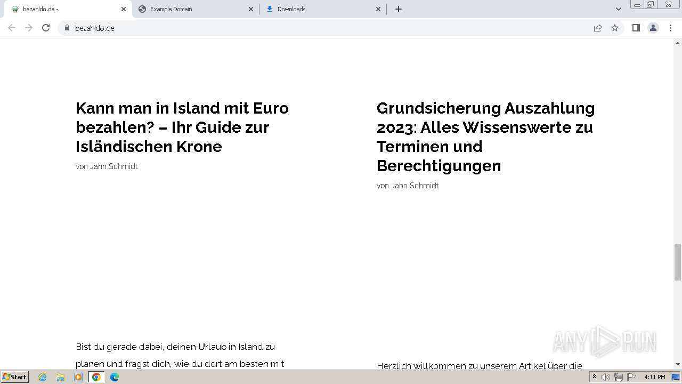Open the network status tray icon
This screenshot has width=682, height=384.
pos(619,377)
